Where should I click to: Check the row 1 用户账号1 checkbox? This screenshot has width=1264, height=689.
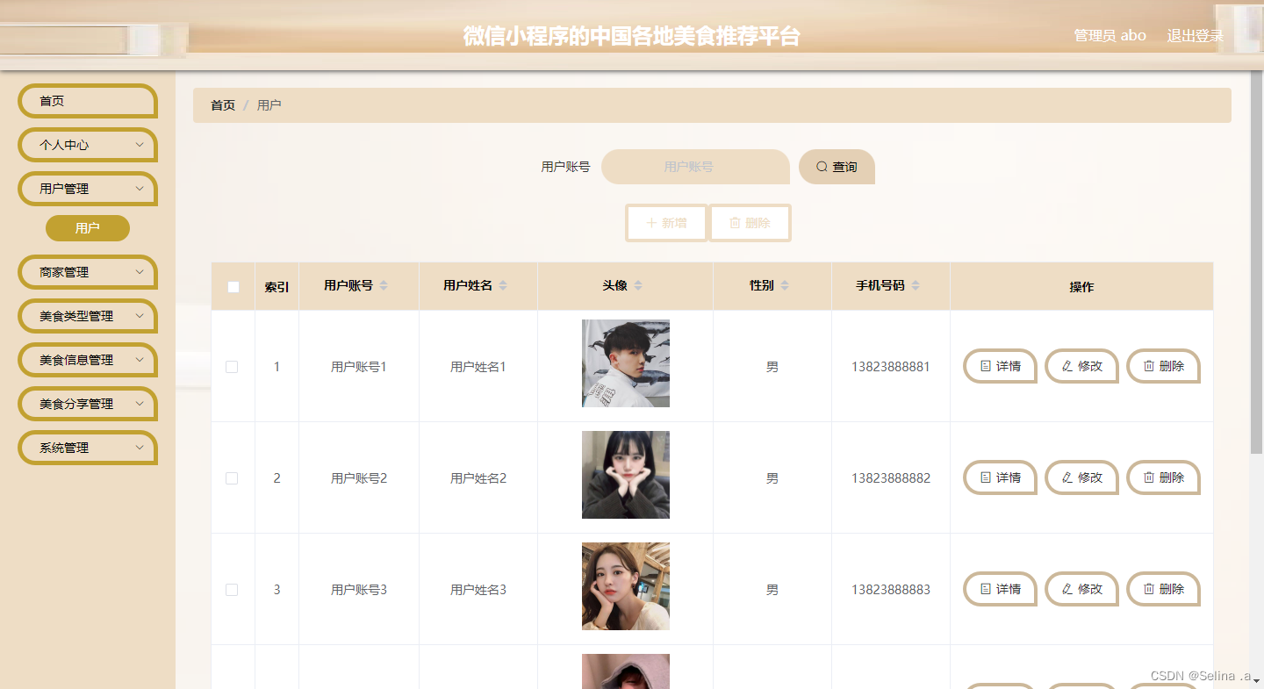click(x=232, y=367)
